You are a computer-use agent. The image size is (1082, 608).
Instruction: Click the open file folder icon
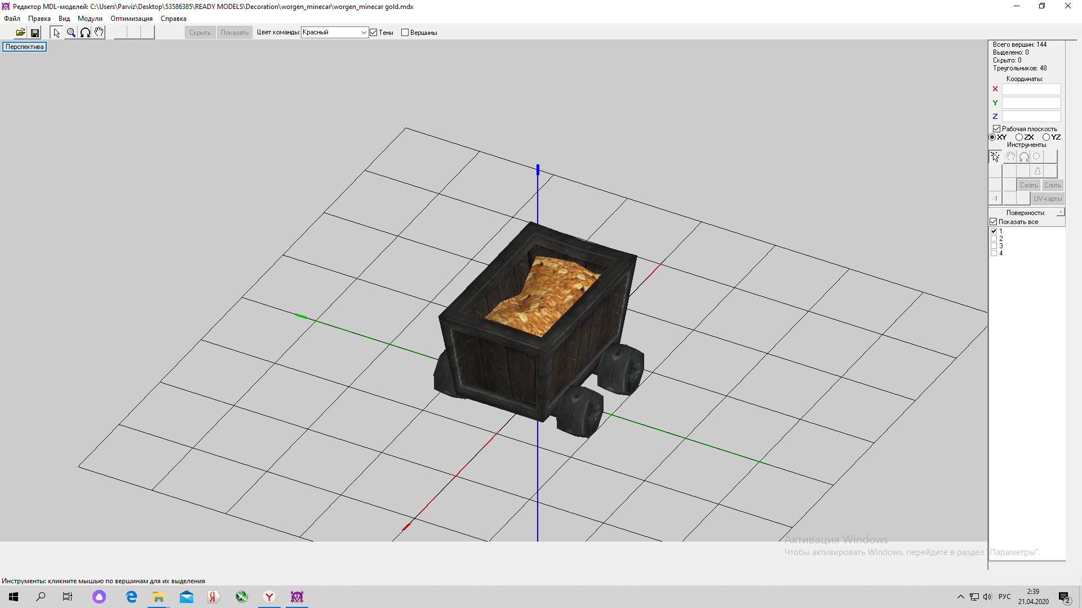tap(20, 33)
